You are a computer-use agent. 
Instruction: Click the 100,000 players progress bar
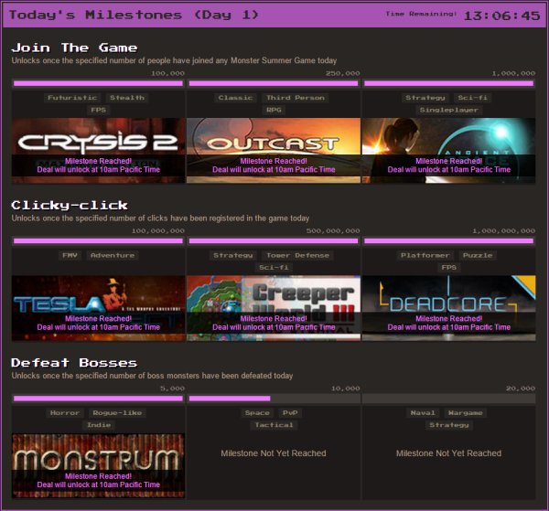point(99,83)
